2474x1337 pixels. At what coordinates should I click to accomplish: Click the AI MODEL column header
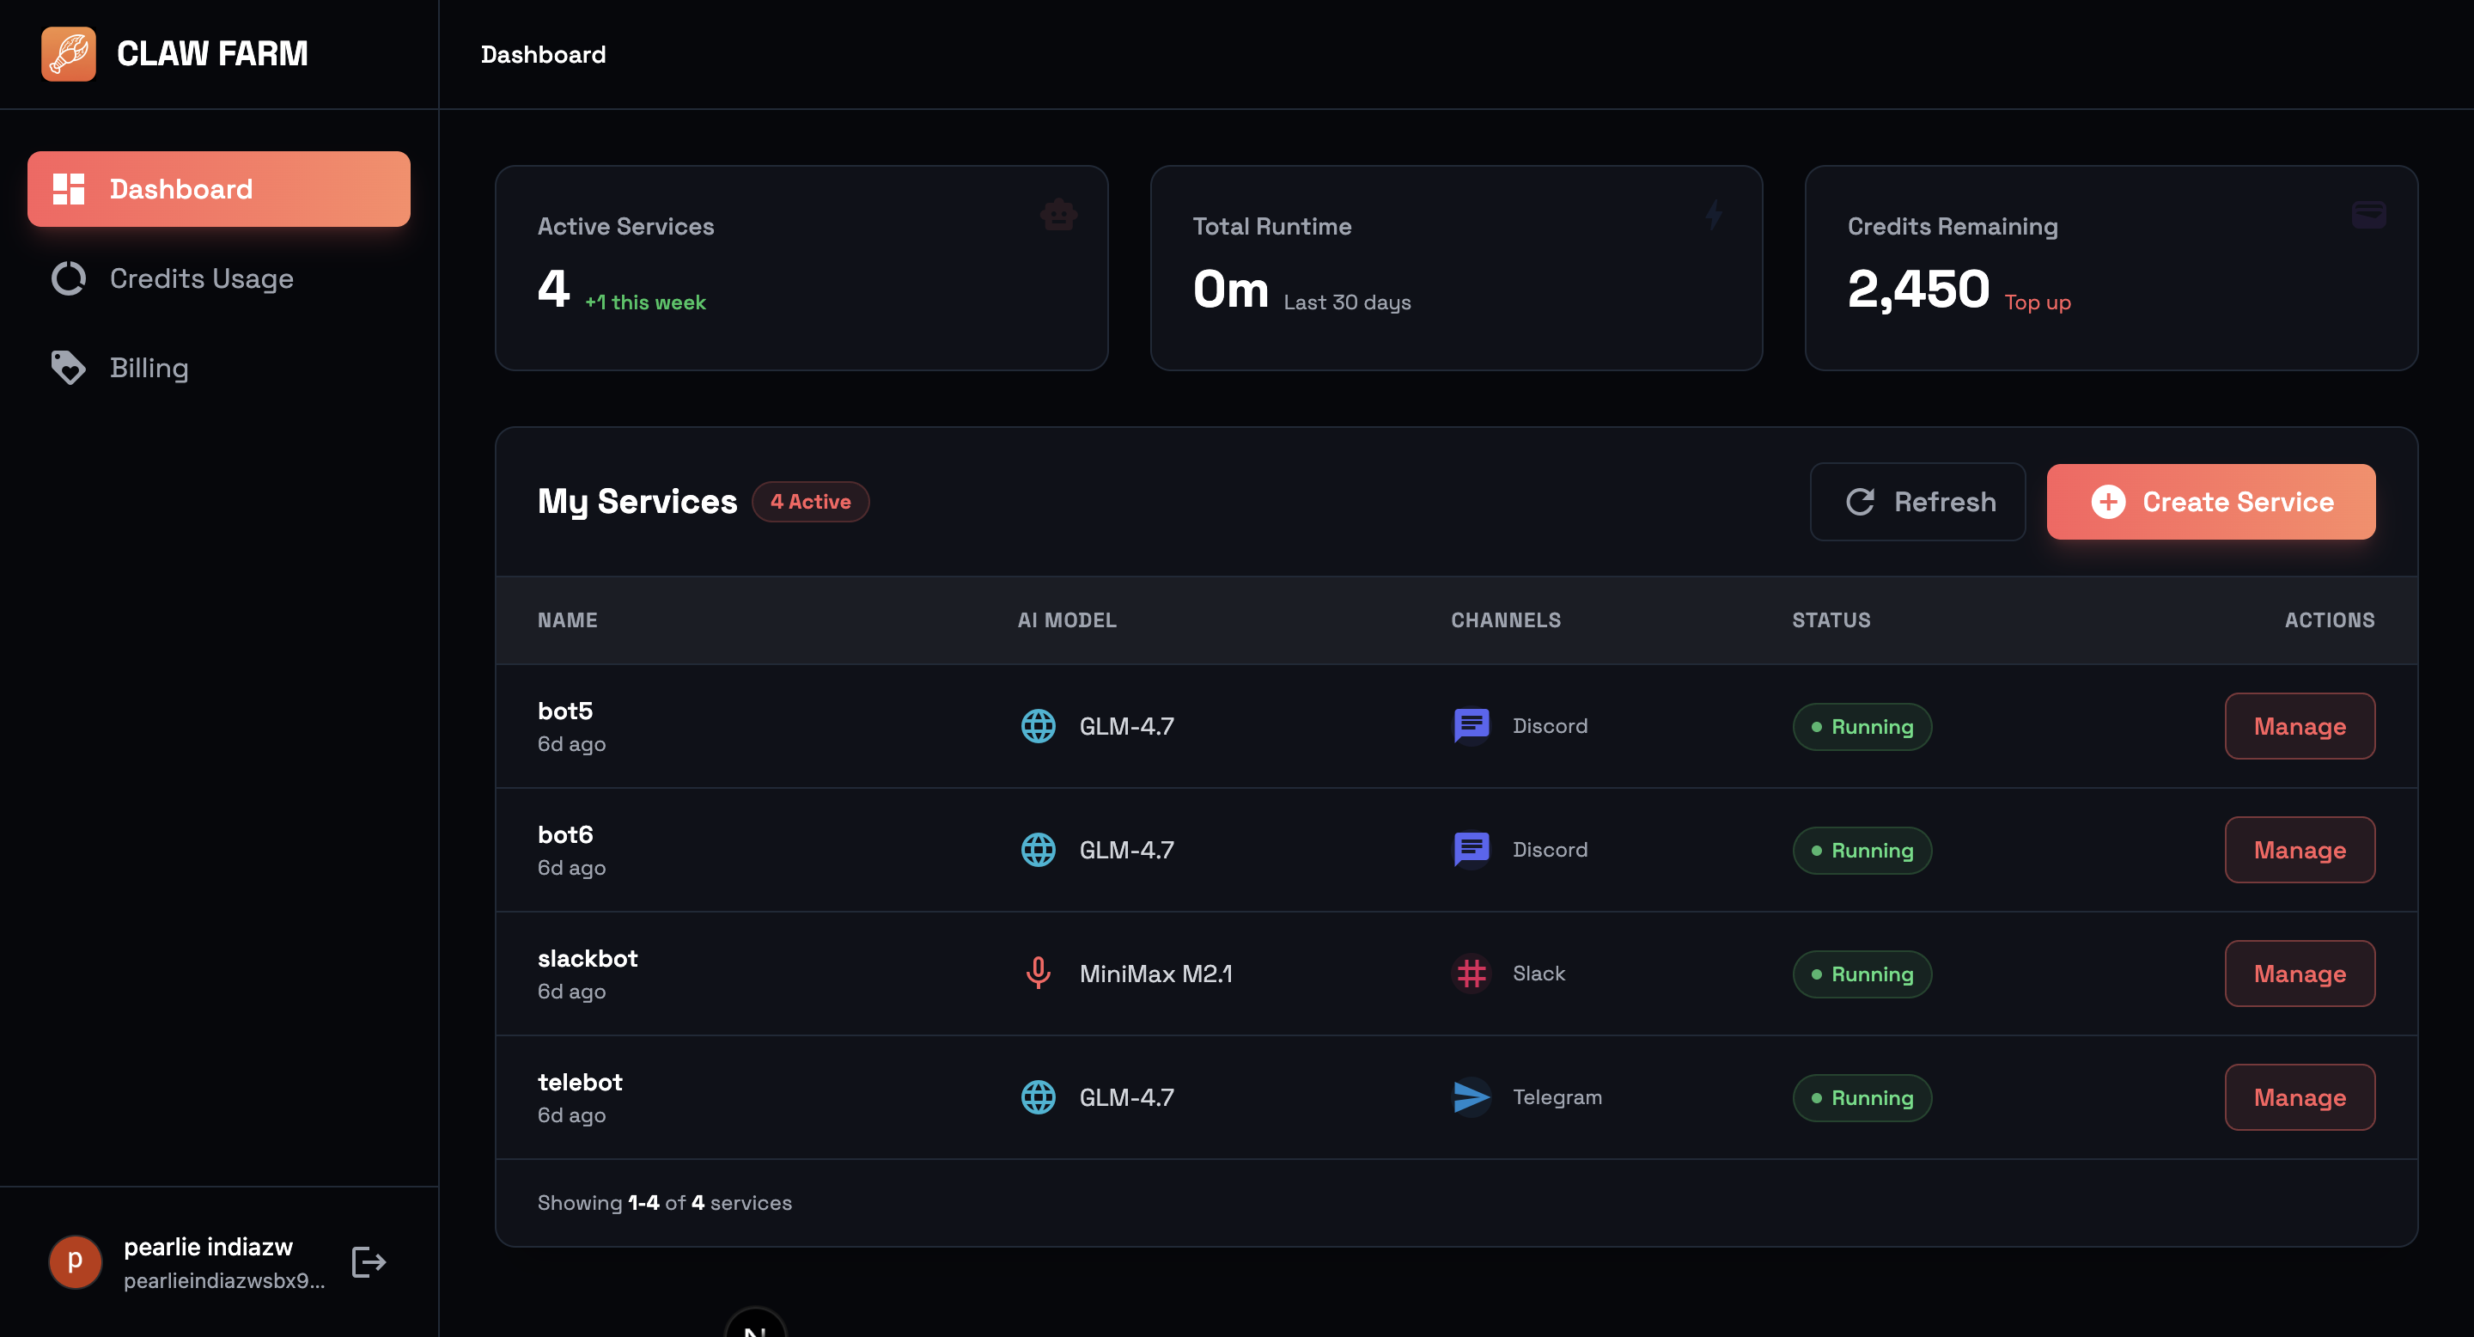pos(1067,620)
